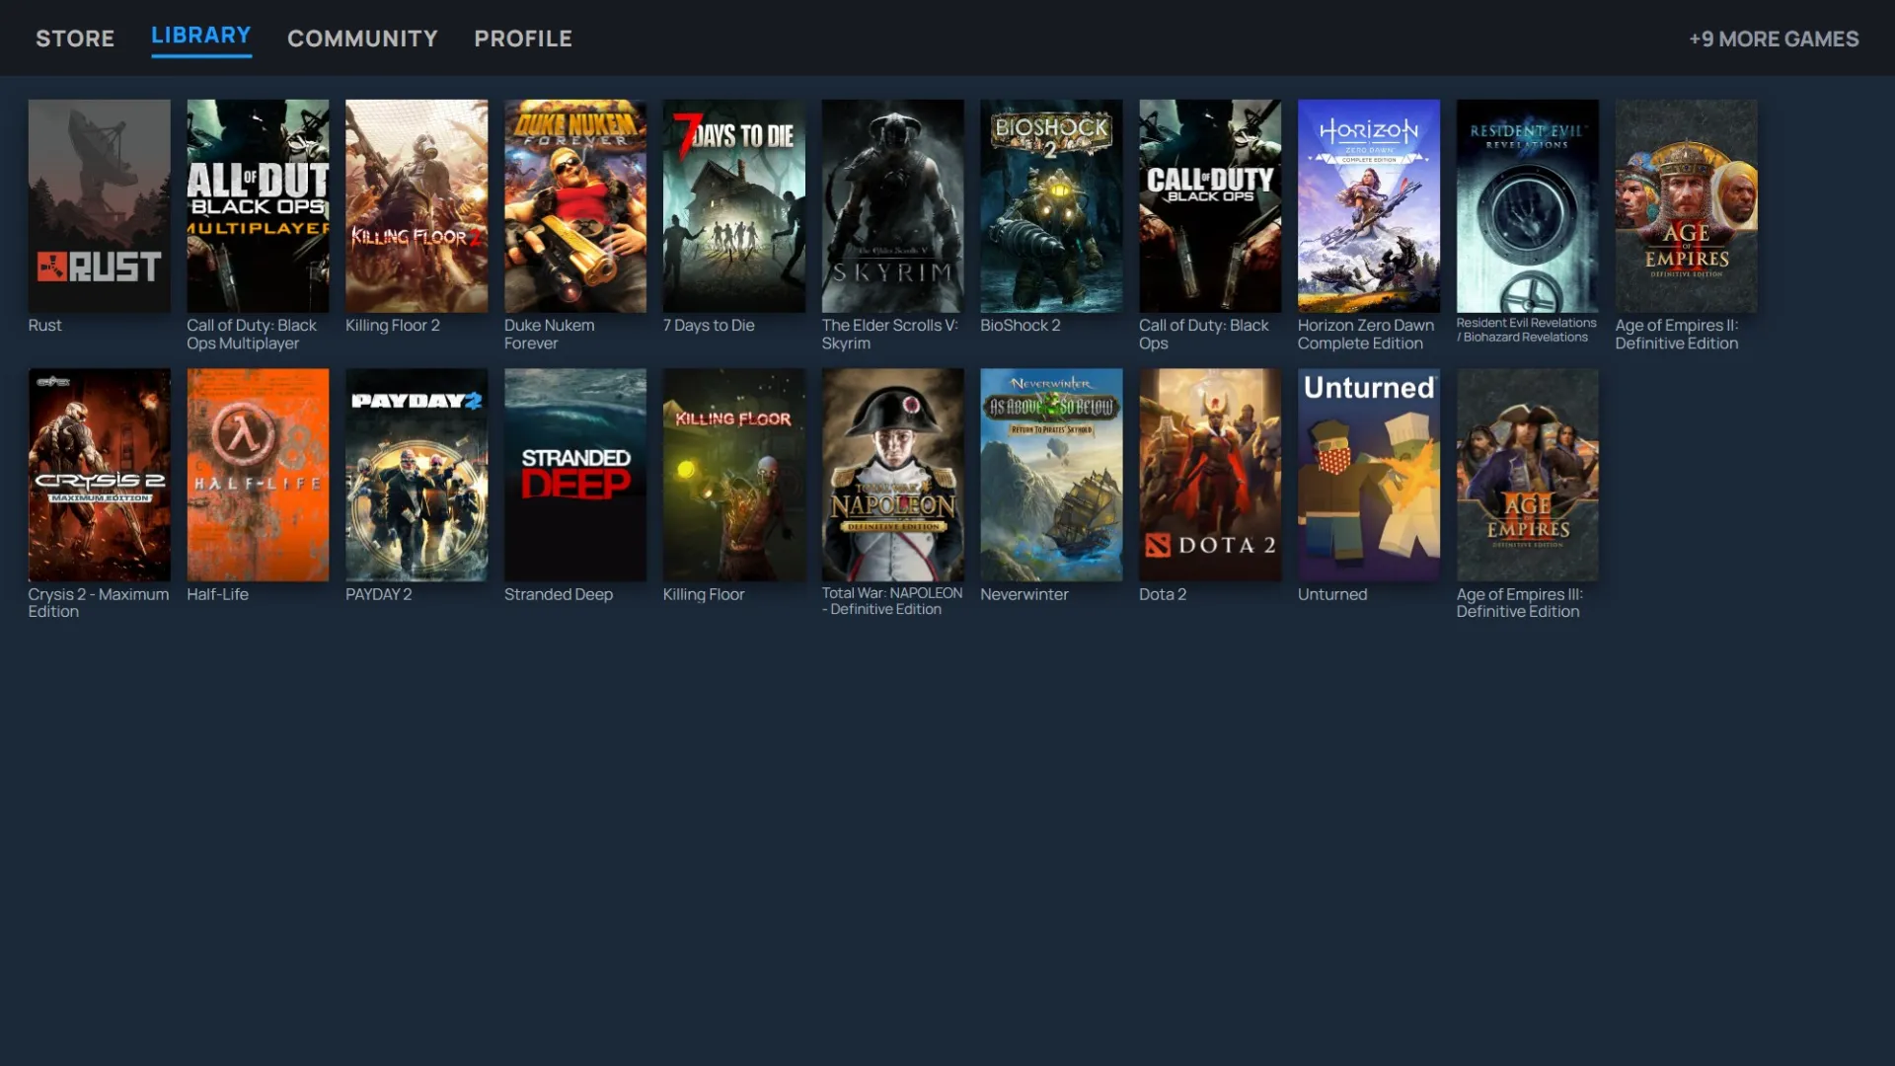
Task: Click 'Age of Empires III: Definitive Edition' label
Action: pos(1520,602)
